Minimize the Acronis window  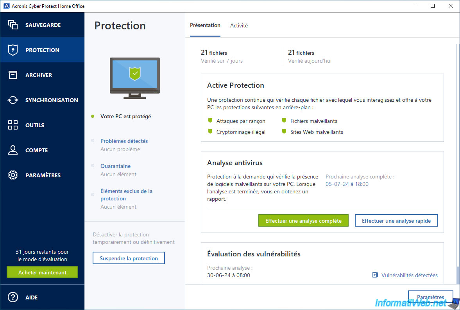click(x=415, y=6)
